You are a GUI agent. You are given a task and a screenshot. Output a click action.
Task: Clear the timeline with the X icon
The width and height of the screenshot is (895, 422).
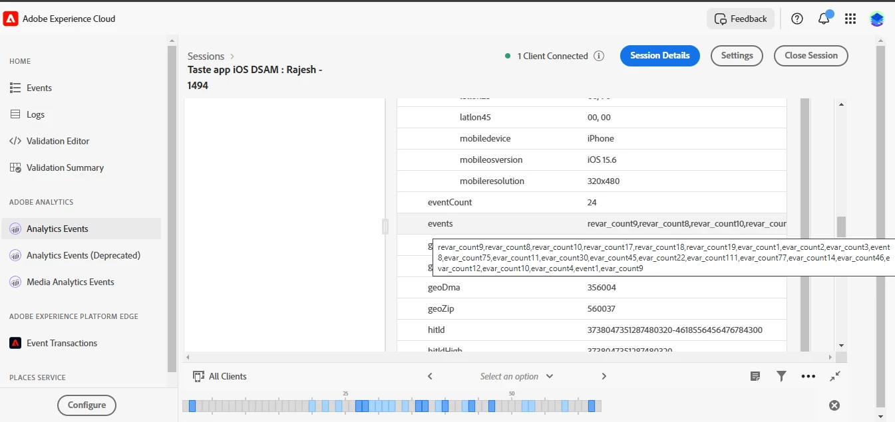pos(834,405)
